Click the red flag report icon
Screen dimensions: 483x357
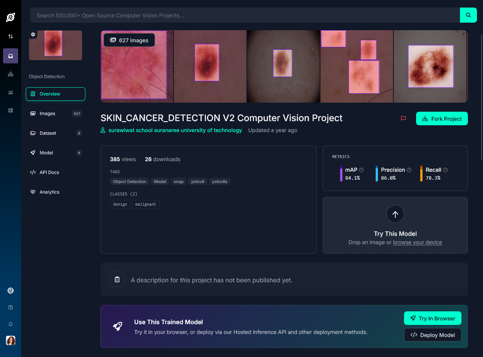[403, 118]
